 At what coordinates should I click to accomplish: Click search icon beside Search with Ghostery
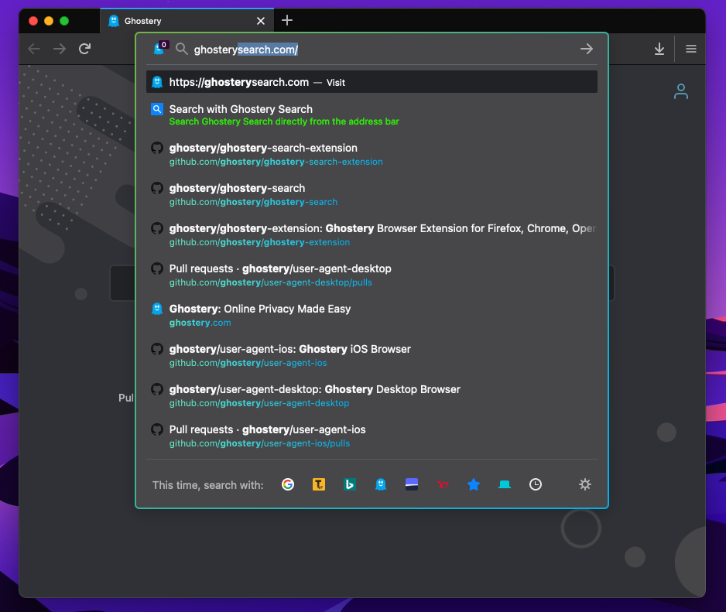tap(157, 109)
